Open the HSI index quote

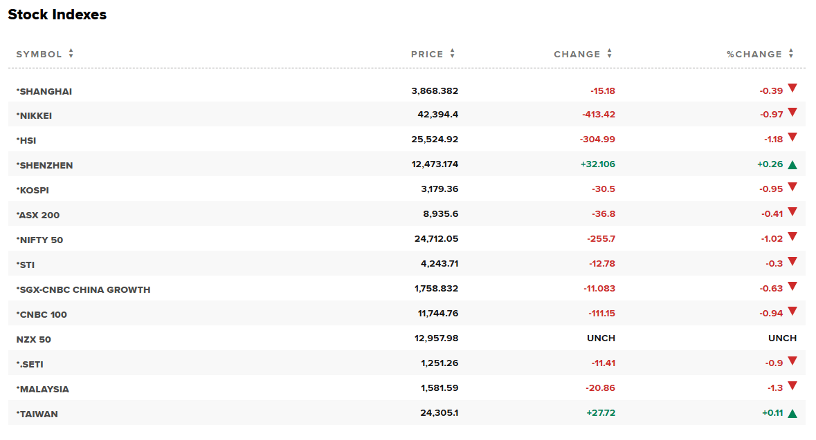click(x=28, y=140)
